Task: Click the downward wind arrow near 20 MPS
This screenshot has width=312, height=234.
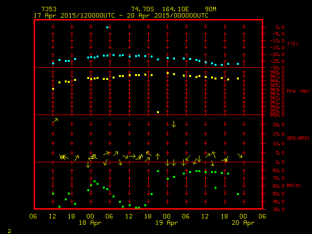Action: coord(174,124)
